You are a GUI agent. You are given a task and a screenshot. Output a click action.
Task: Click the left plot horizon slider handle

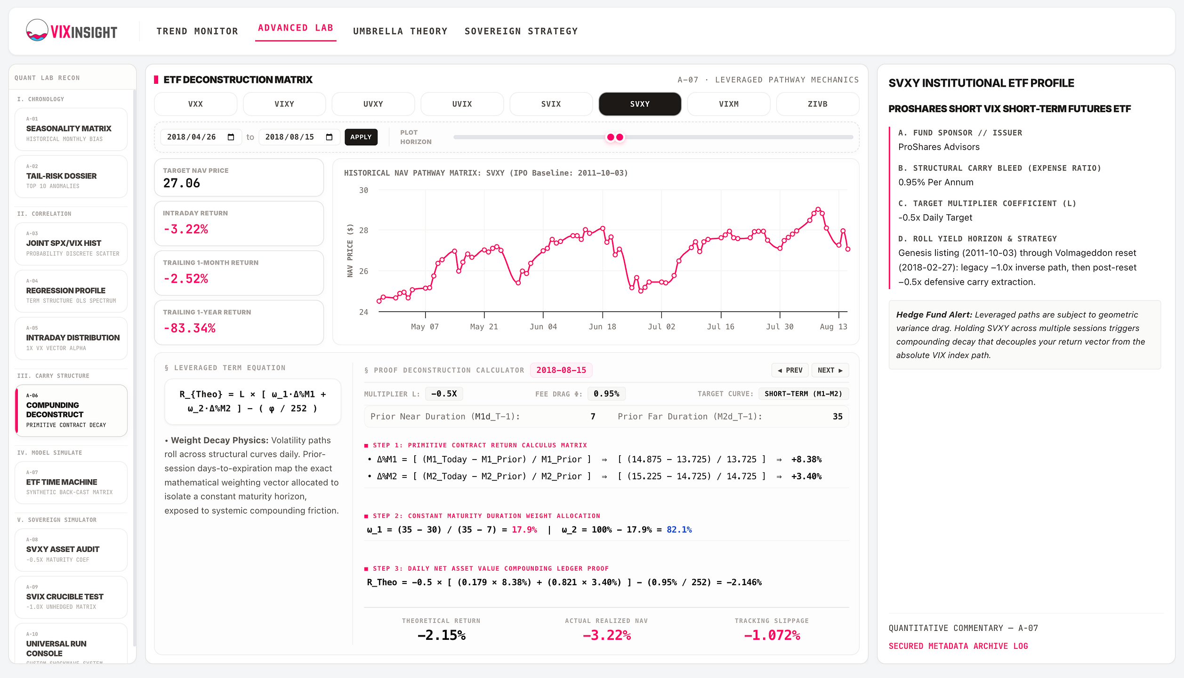point(611,137)
